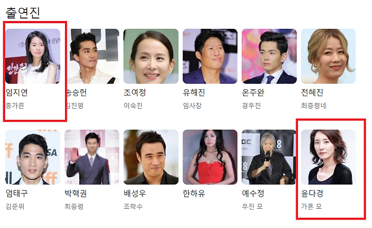
Task: Open 전혜진 cast photo
Action: click(x=328, y=56)
